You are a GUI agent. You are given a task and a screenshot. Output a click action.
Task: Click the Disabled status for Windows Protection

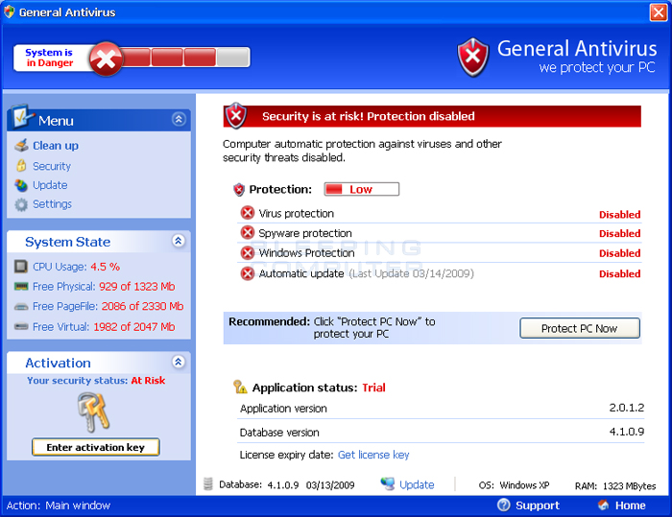click(x=620, y=253)
